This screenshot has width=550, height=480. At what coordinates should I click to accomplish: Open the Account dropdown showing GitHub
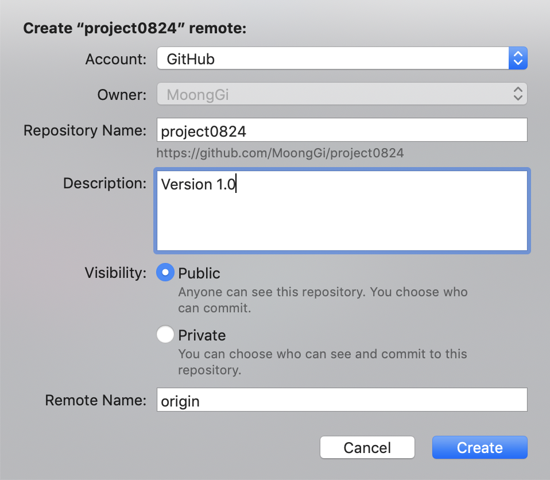tap(342, 58)
